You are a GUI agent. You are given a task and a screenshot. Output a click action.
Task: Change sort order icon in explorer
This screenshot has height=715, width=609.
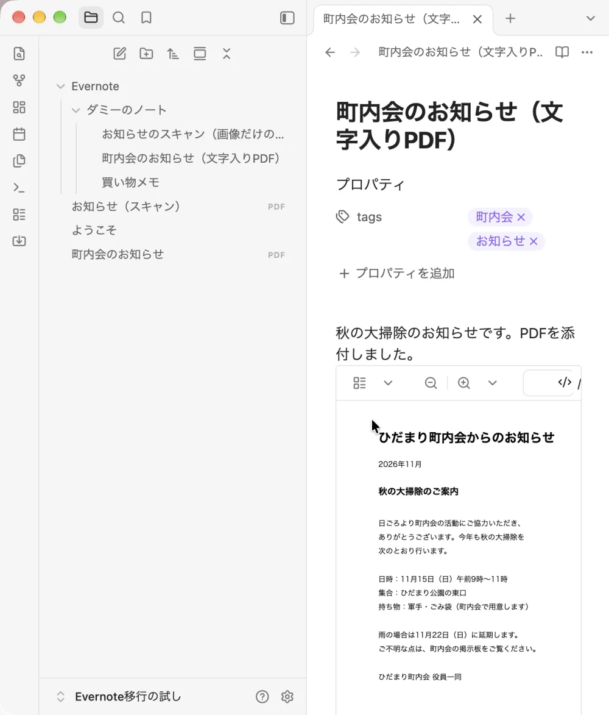pyautogui.click(x=172, y=54)
